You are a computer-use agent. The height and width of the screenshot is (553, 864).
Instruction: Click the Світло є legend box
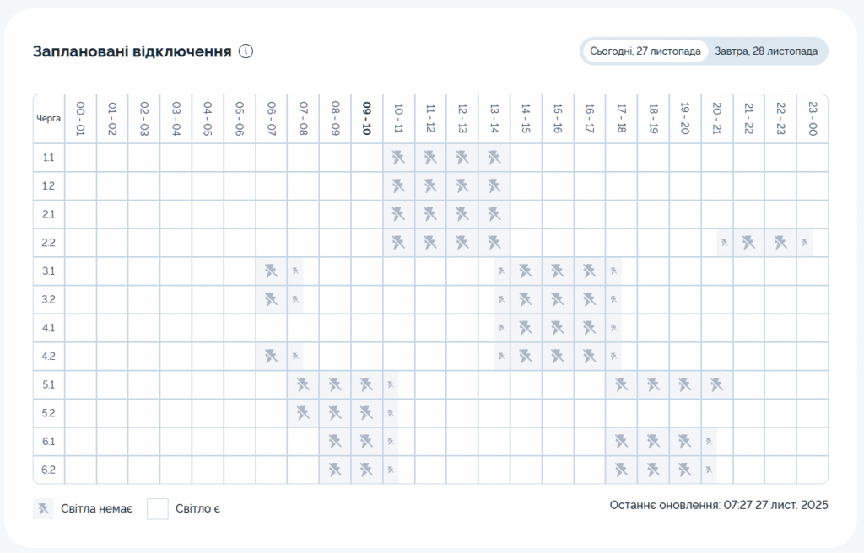158,508
